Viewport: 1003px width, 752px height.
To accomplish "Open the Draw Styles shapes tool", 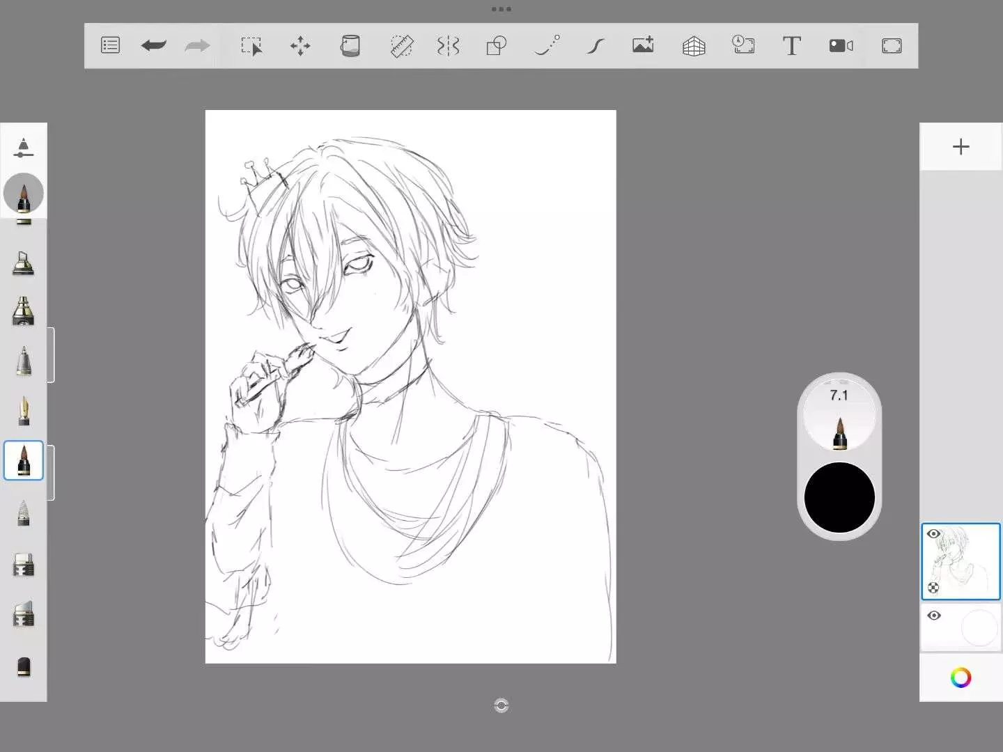I will 496,46.
